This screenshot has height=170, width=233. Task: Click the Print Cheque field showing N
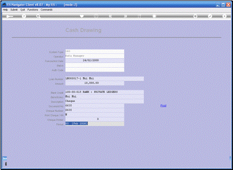[x=95, y=115]
